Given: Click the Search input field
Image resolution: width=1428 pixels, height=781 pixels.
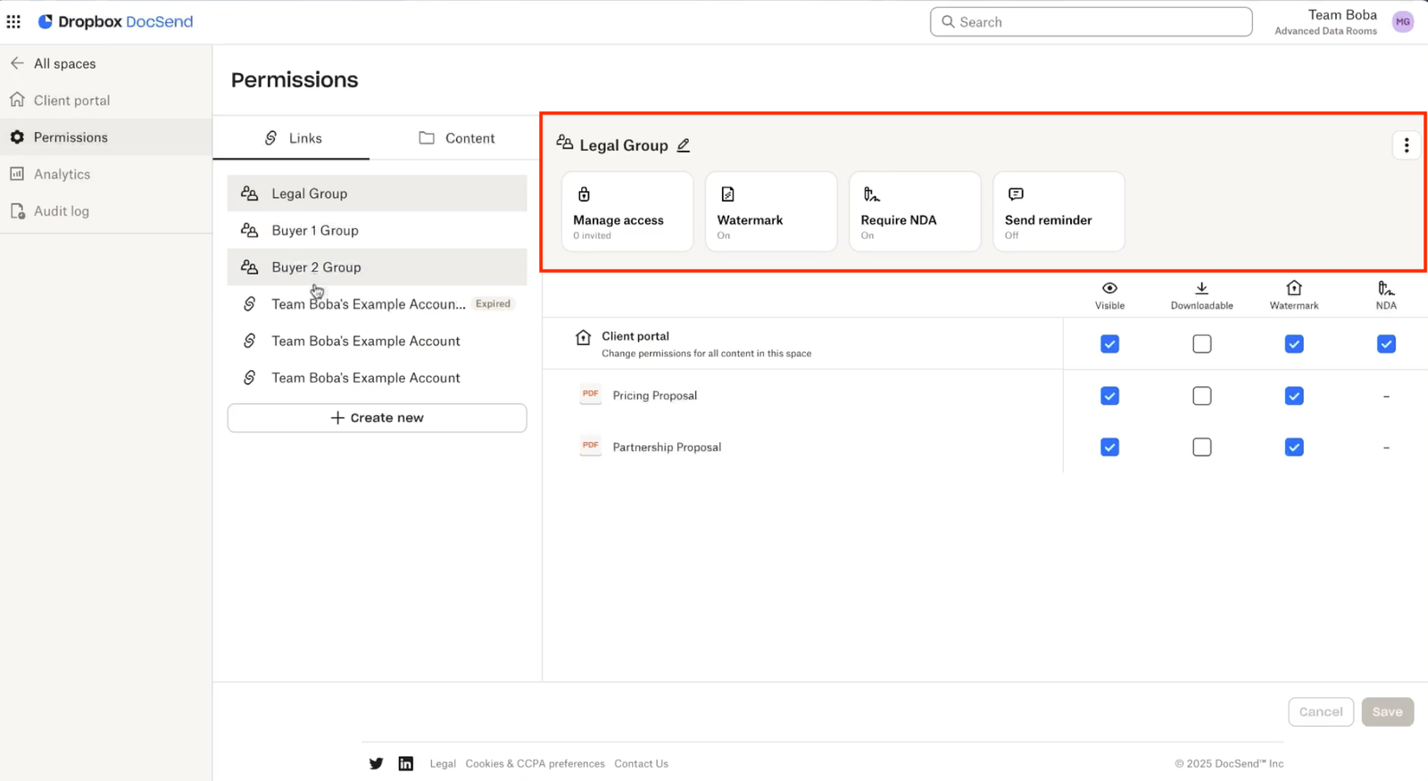Looking at the screenshot, I should coord(1091,22).
